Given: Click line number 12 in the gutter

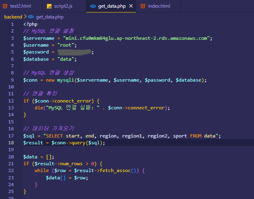Looking at the screenshot, I should pos(11,101).
